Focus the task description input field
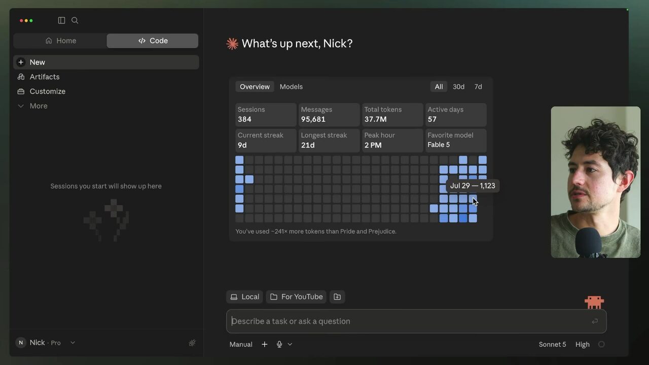Viewport: 649px width, 365px height. [416, 321]
